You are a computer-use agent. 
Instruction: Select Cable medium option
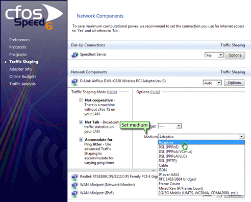tap(202, 165)
